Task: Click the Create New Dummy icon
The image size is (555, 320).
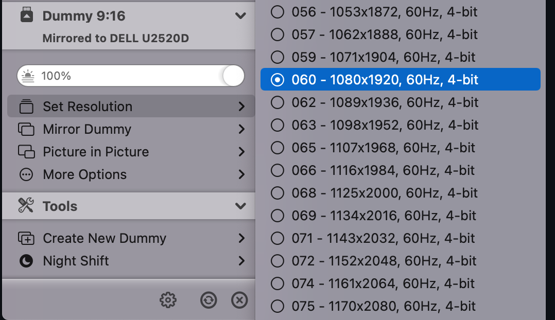Action: 27,238
